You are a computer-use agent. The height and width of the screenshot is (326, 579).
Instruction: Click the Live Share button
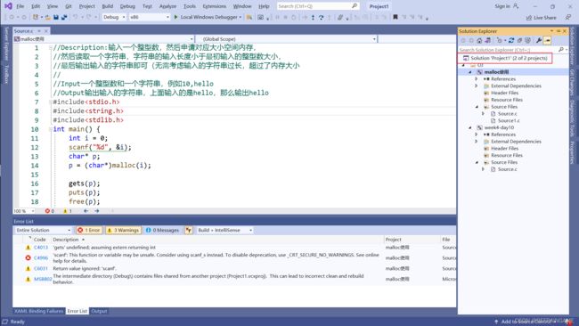pyautogui.click(x=541, y=18)
